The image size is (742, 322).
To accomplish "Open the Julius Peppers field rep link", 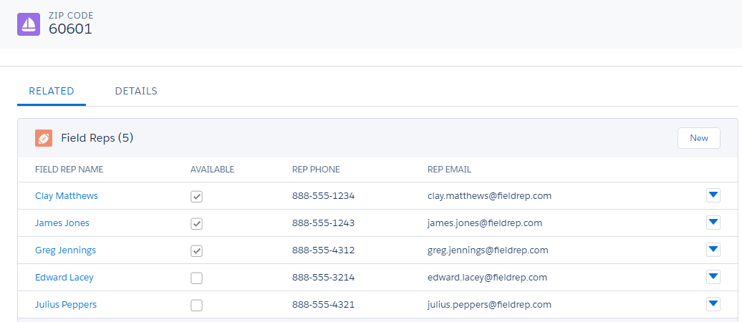I will (66, 305).
